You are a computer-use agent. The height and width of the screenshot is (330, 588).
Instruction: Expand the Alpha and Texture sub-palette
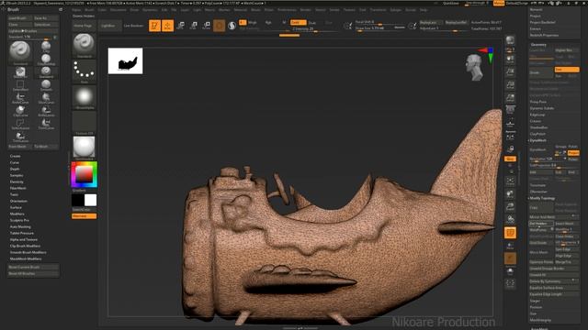click(24, 239)
